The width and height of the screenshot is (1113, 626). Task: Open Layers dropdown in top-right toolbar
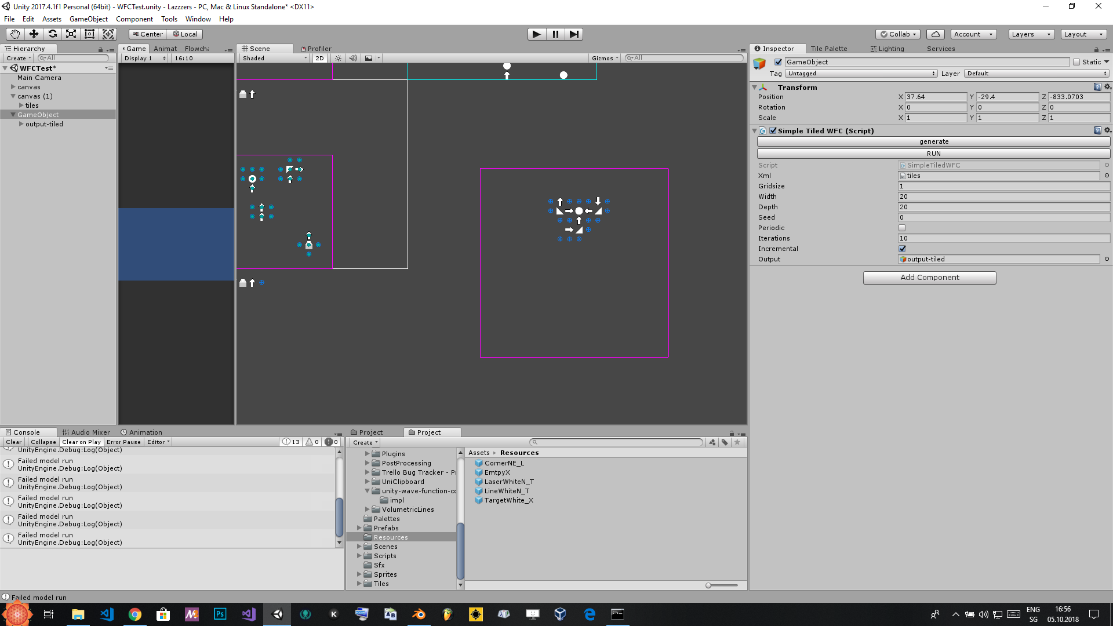pos(1031,34)
